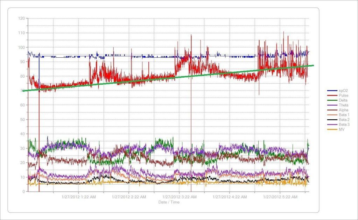Click the 70 value on y-axis

[x=22, y=91]
